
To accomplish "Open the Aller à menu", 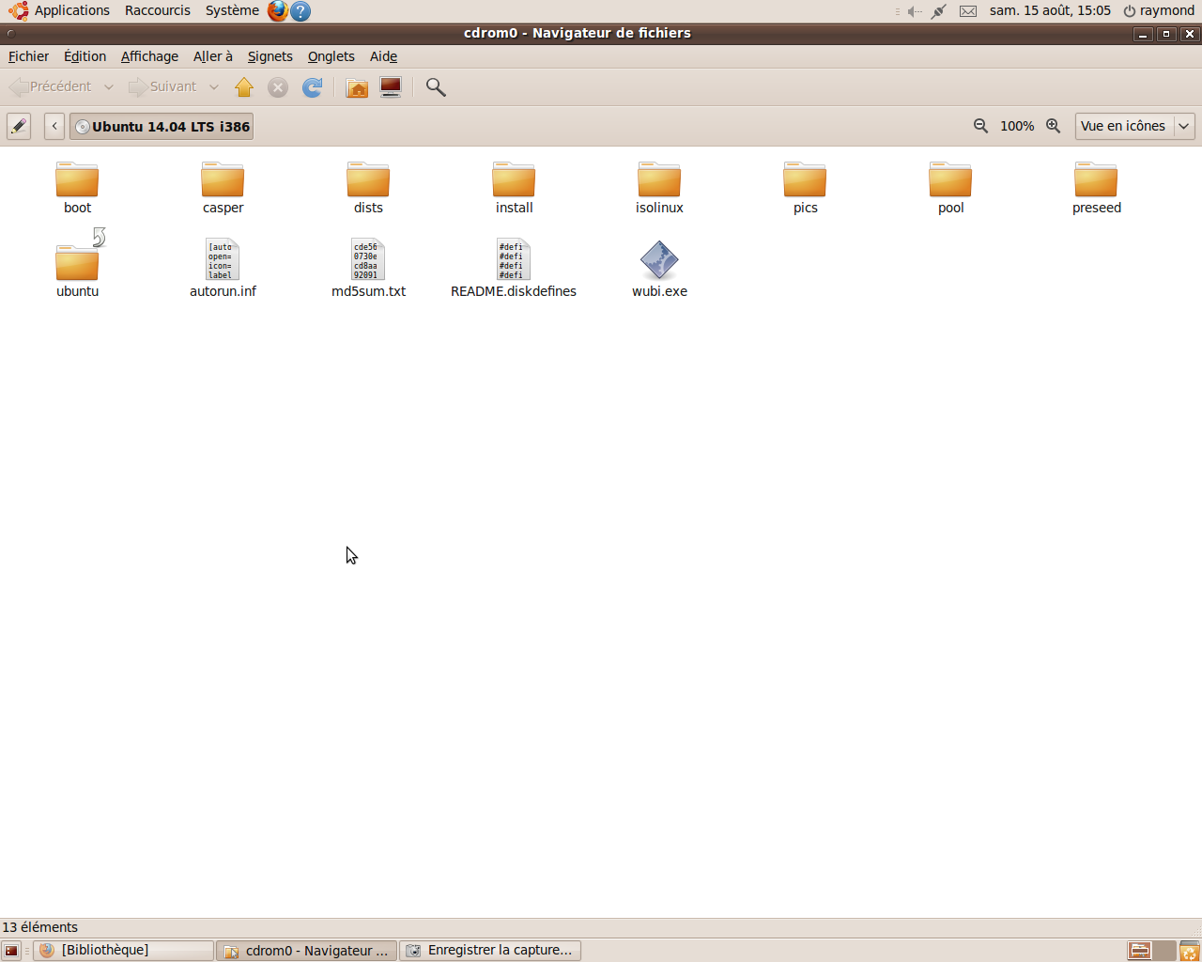I will 213,56.
